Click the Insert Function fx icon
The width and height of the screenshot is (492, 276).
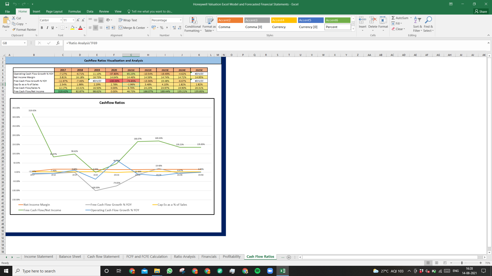pyautogui.click(x=58, y=43)
